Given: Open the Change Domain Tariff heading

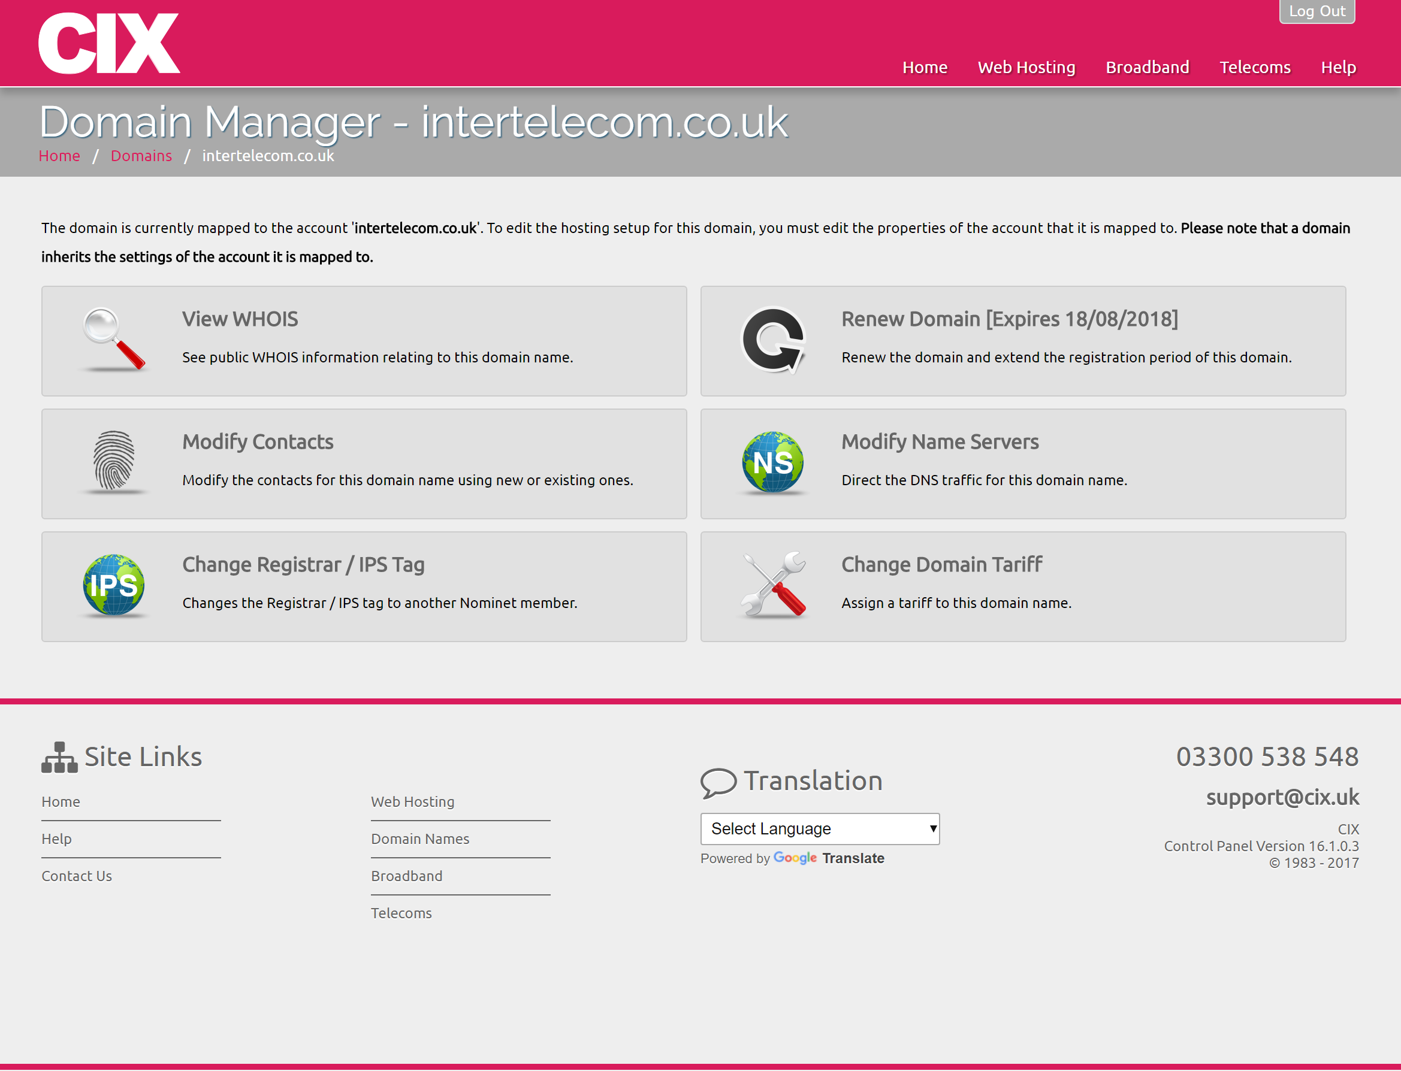Looking at the screenshot, I should pos(941,565).
